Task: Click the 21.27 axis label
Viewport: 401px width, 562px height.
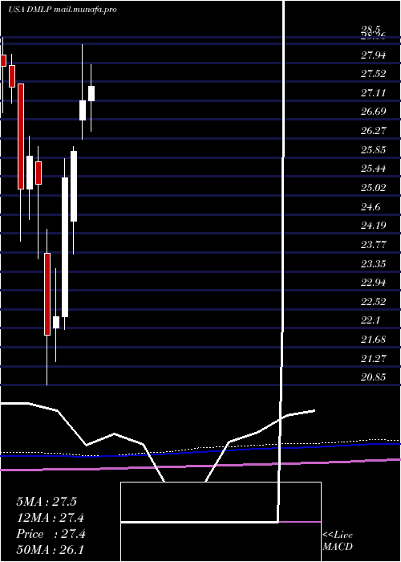Action: pos(373,358)
